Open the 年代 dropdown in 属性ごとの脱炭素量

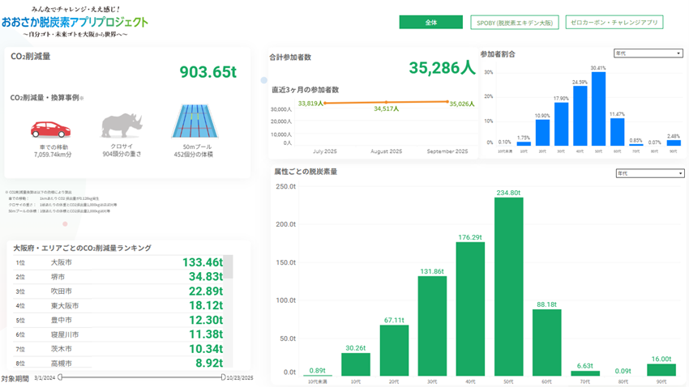coord(648,172)
